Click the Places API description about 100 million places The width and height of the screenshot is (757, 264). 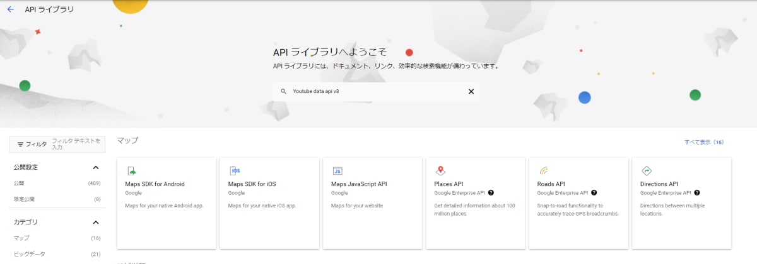coord(475,209)
